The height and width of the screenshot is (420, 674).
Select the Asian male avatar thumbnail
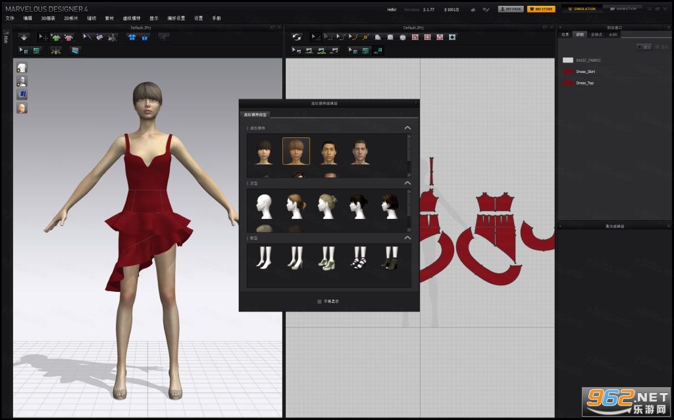tap(328, 152)
